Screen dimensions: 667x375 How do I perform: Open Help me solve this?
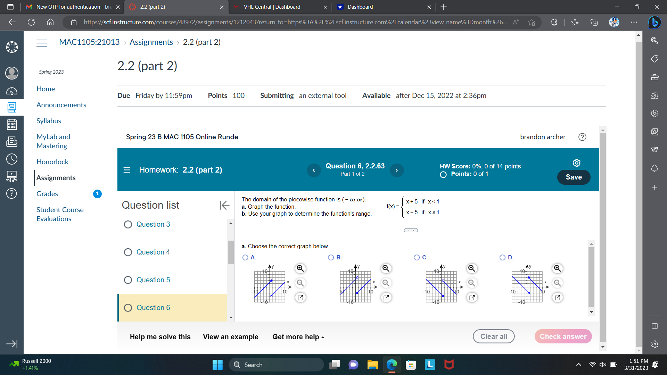(160, 336)
